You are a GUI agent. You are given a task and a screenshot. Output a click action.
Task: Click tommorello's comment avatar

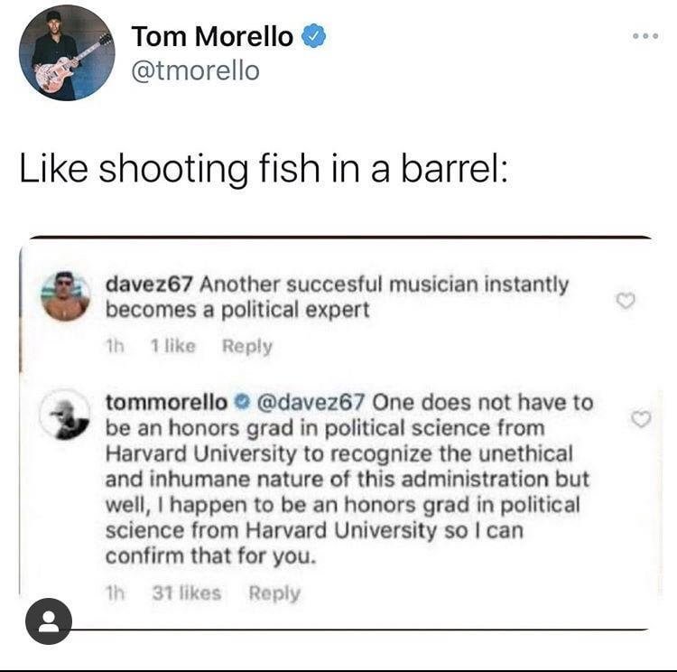[67, 415]
